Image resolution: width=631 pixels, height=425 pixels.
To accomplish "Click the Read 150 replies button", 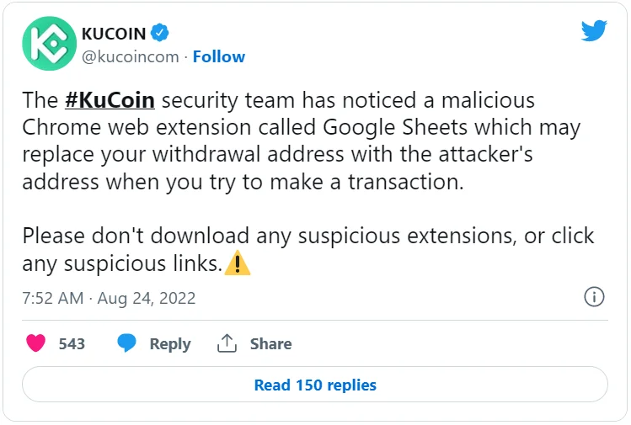I will (315, 385).
